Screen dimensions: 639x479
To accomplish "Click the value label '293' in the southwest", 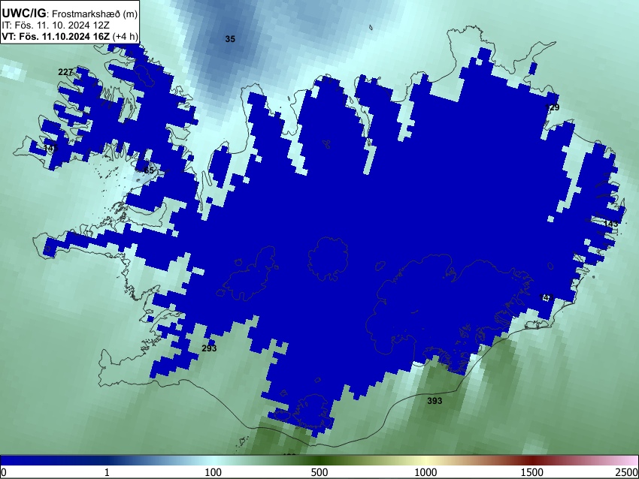I will coord(209,348).
